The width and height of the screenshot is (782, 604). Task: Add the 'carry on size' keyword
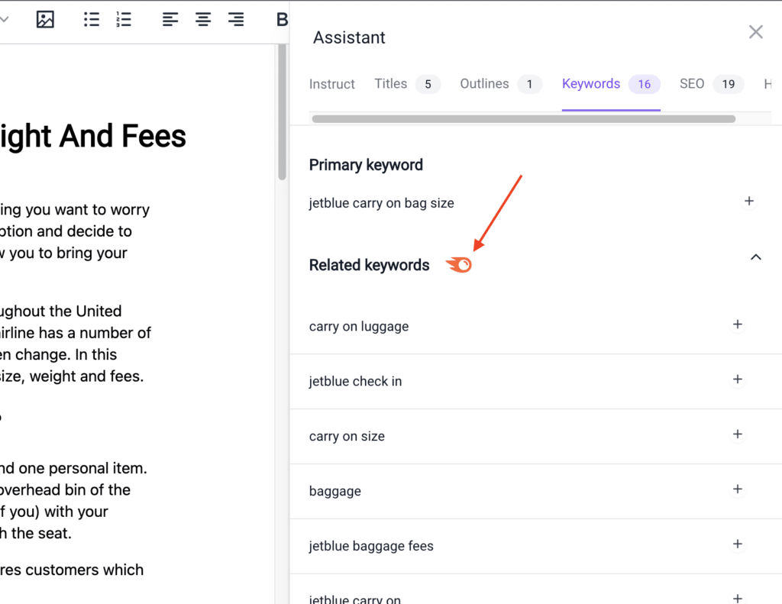[738, 434]
